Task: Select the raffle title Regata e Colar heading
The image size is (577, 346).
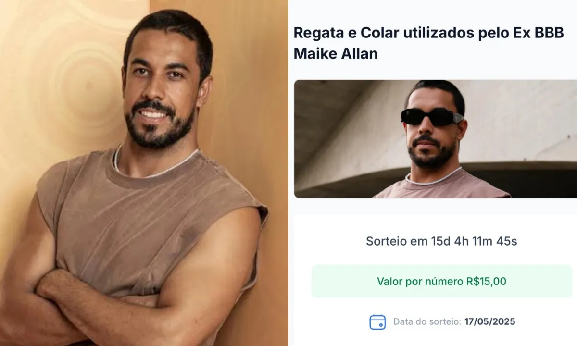Action: click(x=428, y=43)
